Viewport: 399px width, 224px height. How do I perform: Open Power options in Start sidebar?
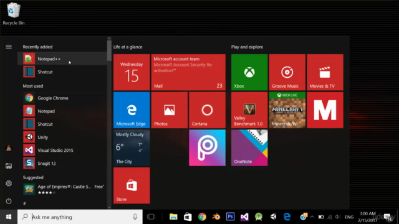pyautogui.click(x=9, y=201)
